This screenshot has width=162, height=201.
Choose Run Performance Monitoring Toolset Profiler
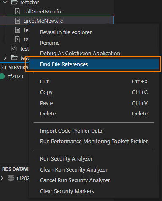click(94, 142)
